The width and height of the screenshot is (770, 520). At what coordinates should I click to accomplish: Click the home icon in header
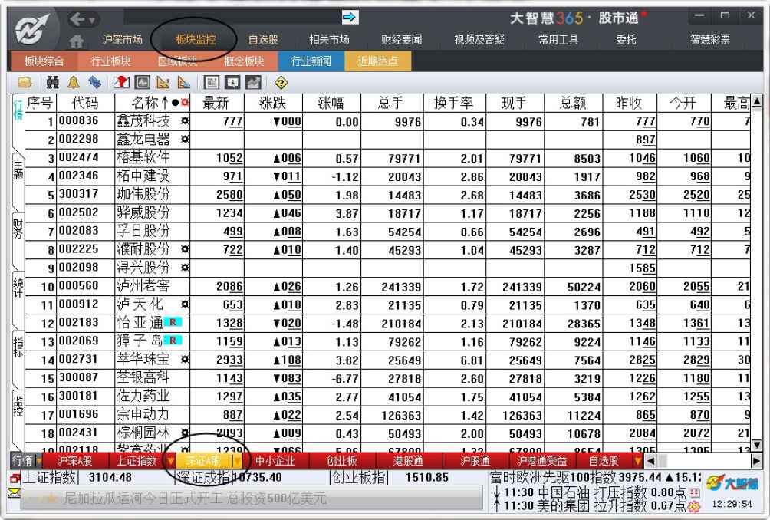click(x=76, y=41)
